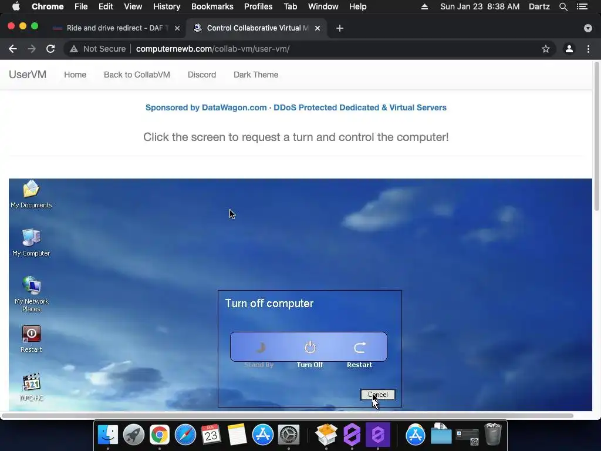This screenshot has height=451, width=601.
Task: Click the page vertical scrollbar
Action: [596, 136]
